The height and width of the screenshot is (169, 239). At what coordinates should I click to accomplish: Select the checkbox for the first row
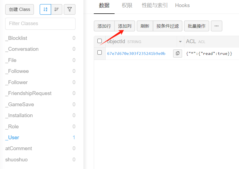click(x=100, y=53)
